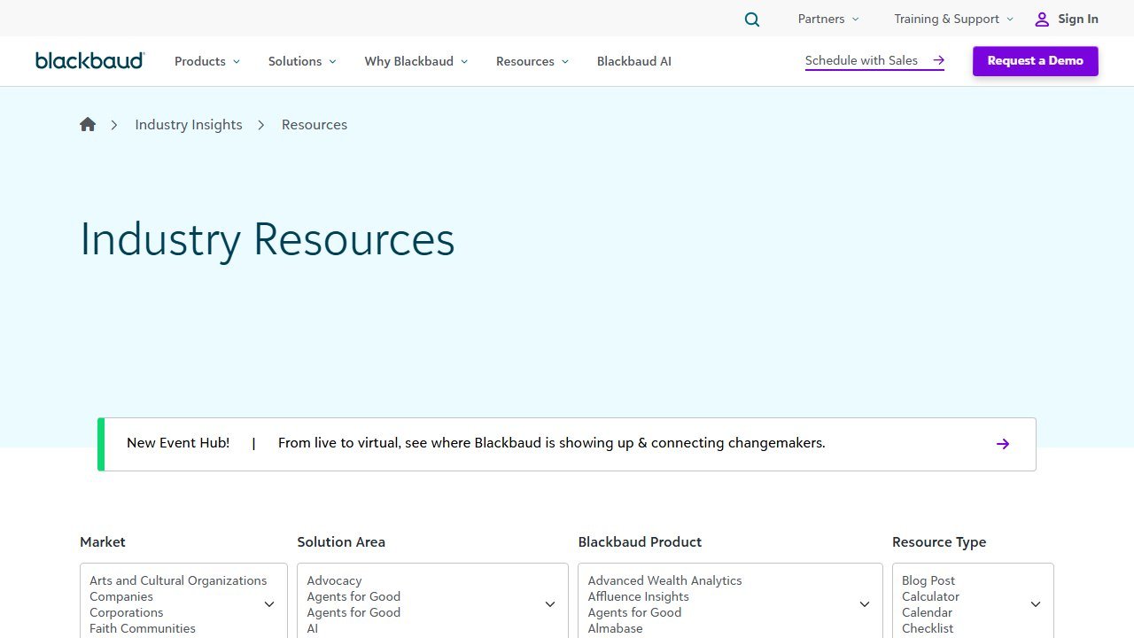Expand the Blackbaud Product filter chevron

(865, 604)
